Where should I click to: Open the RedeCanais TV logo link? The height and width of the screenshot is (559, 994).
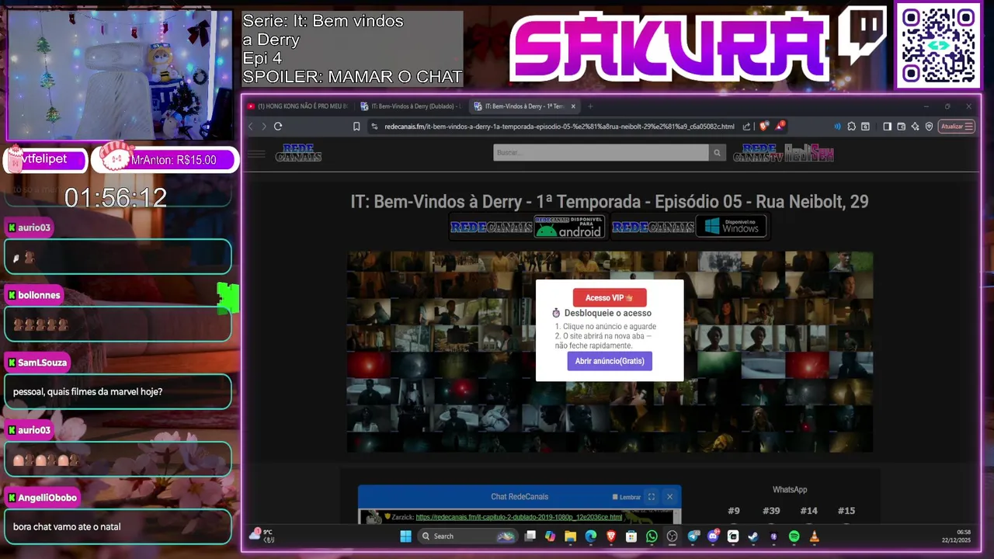click(x=757, y=153)
